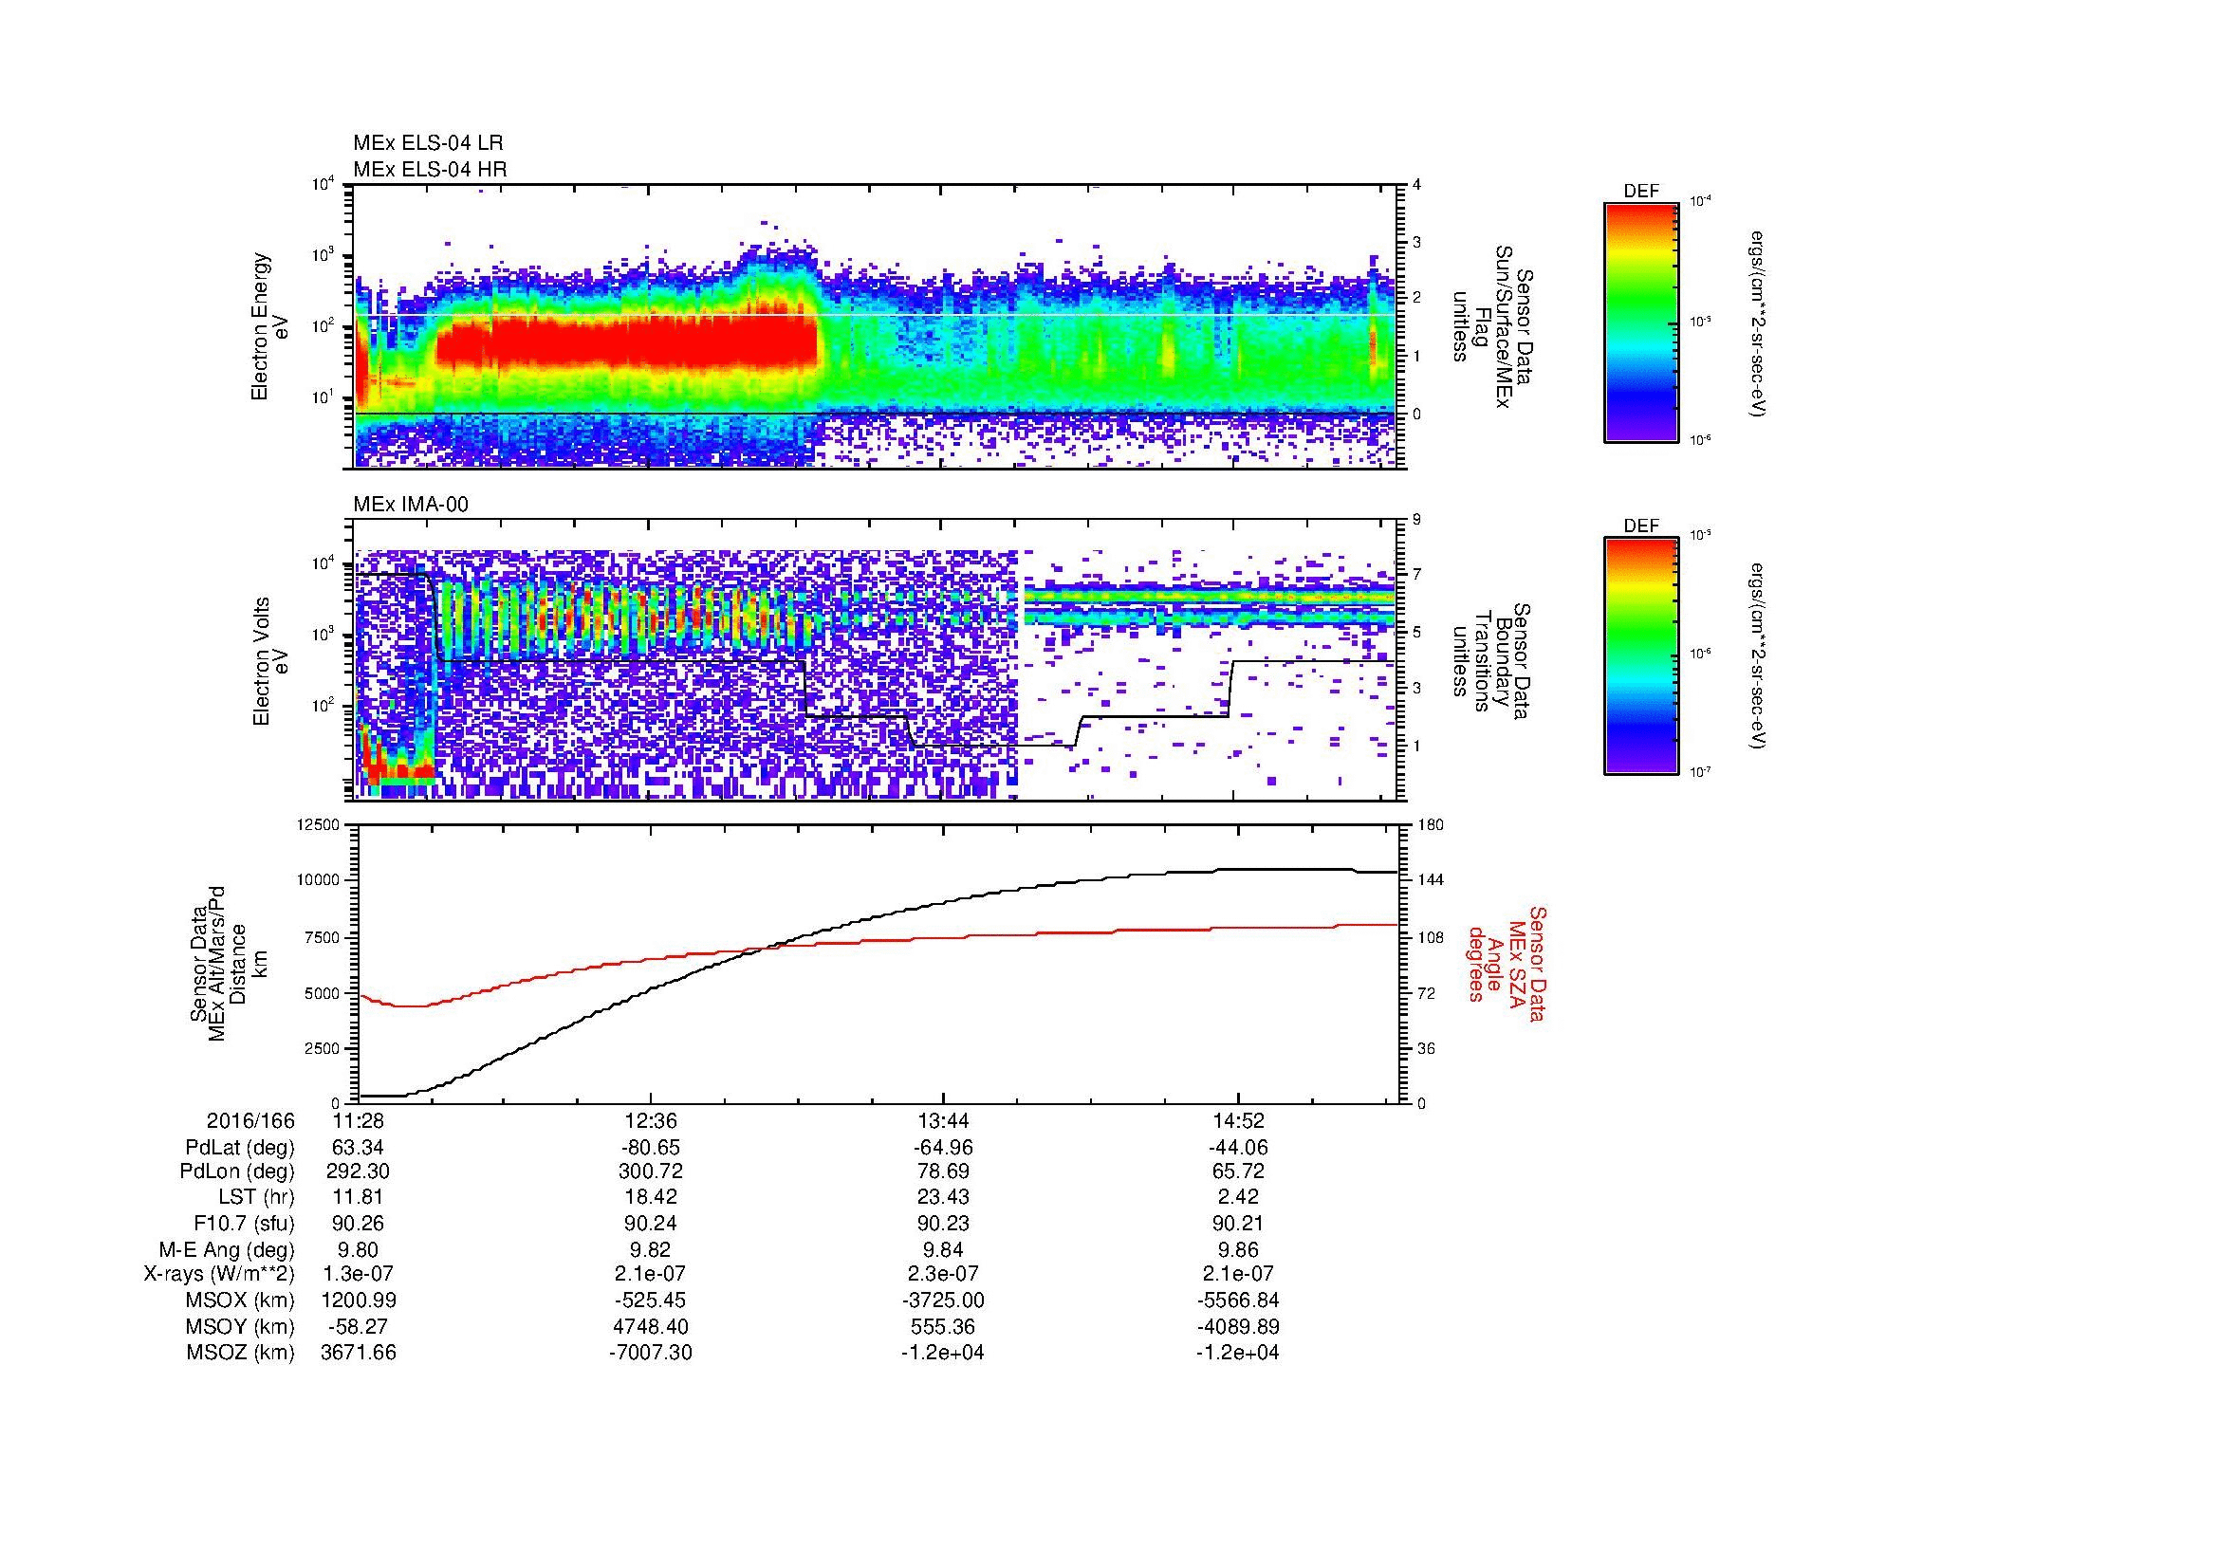This screenshot has width=2219, height=1568.
Task: Click the time tick '12:36'
Action: coord(652,1120)
